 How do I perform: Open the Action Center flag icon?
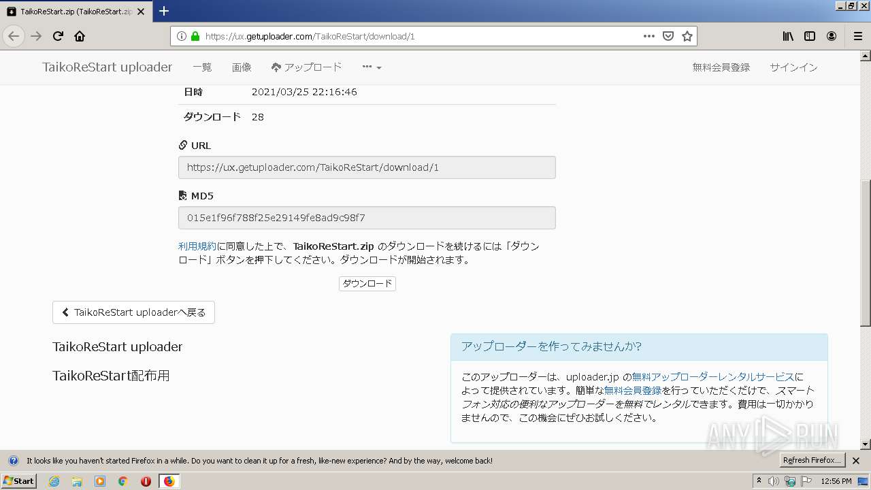tap(806, 481)
